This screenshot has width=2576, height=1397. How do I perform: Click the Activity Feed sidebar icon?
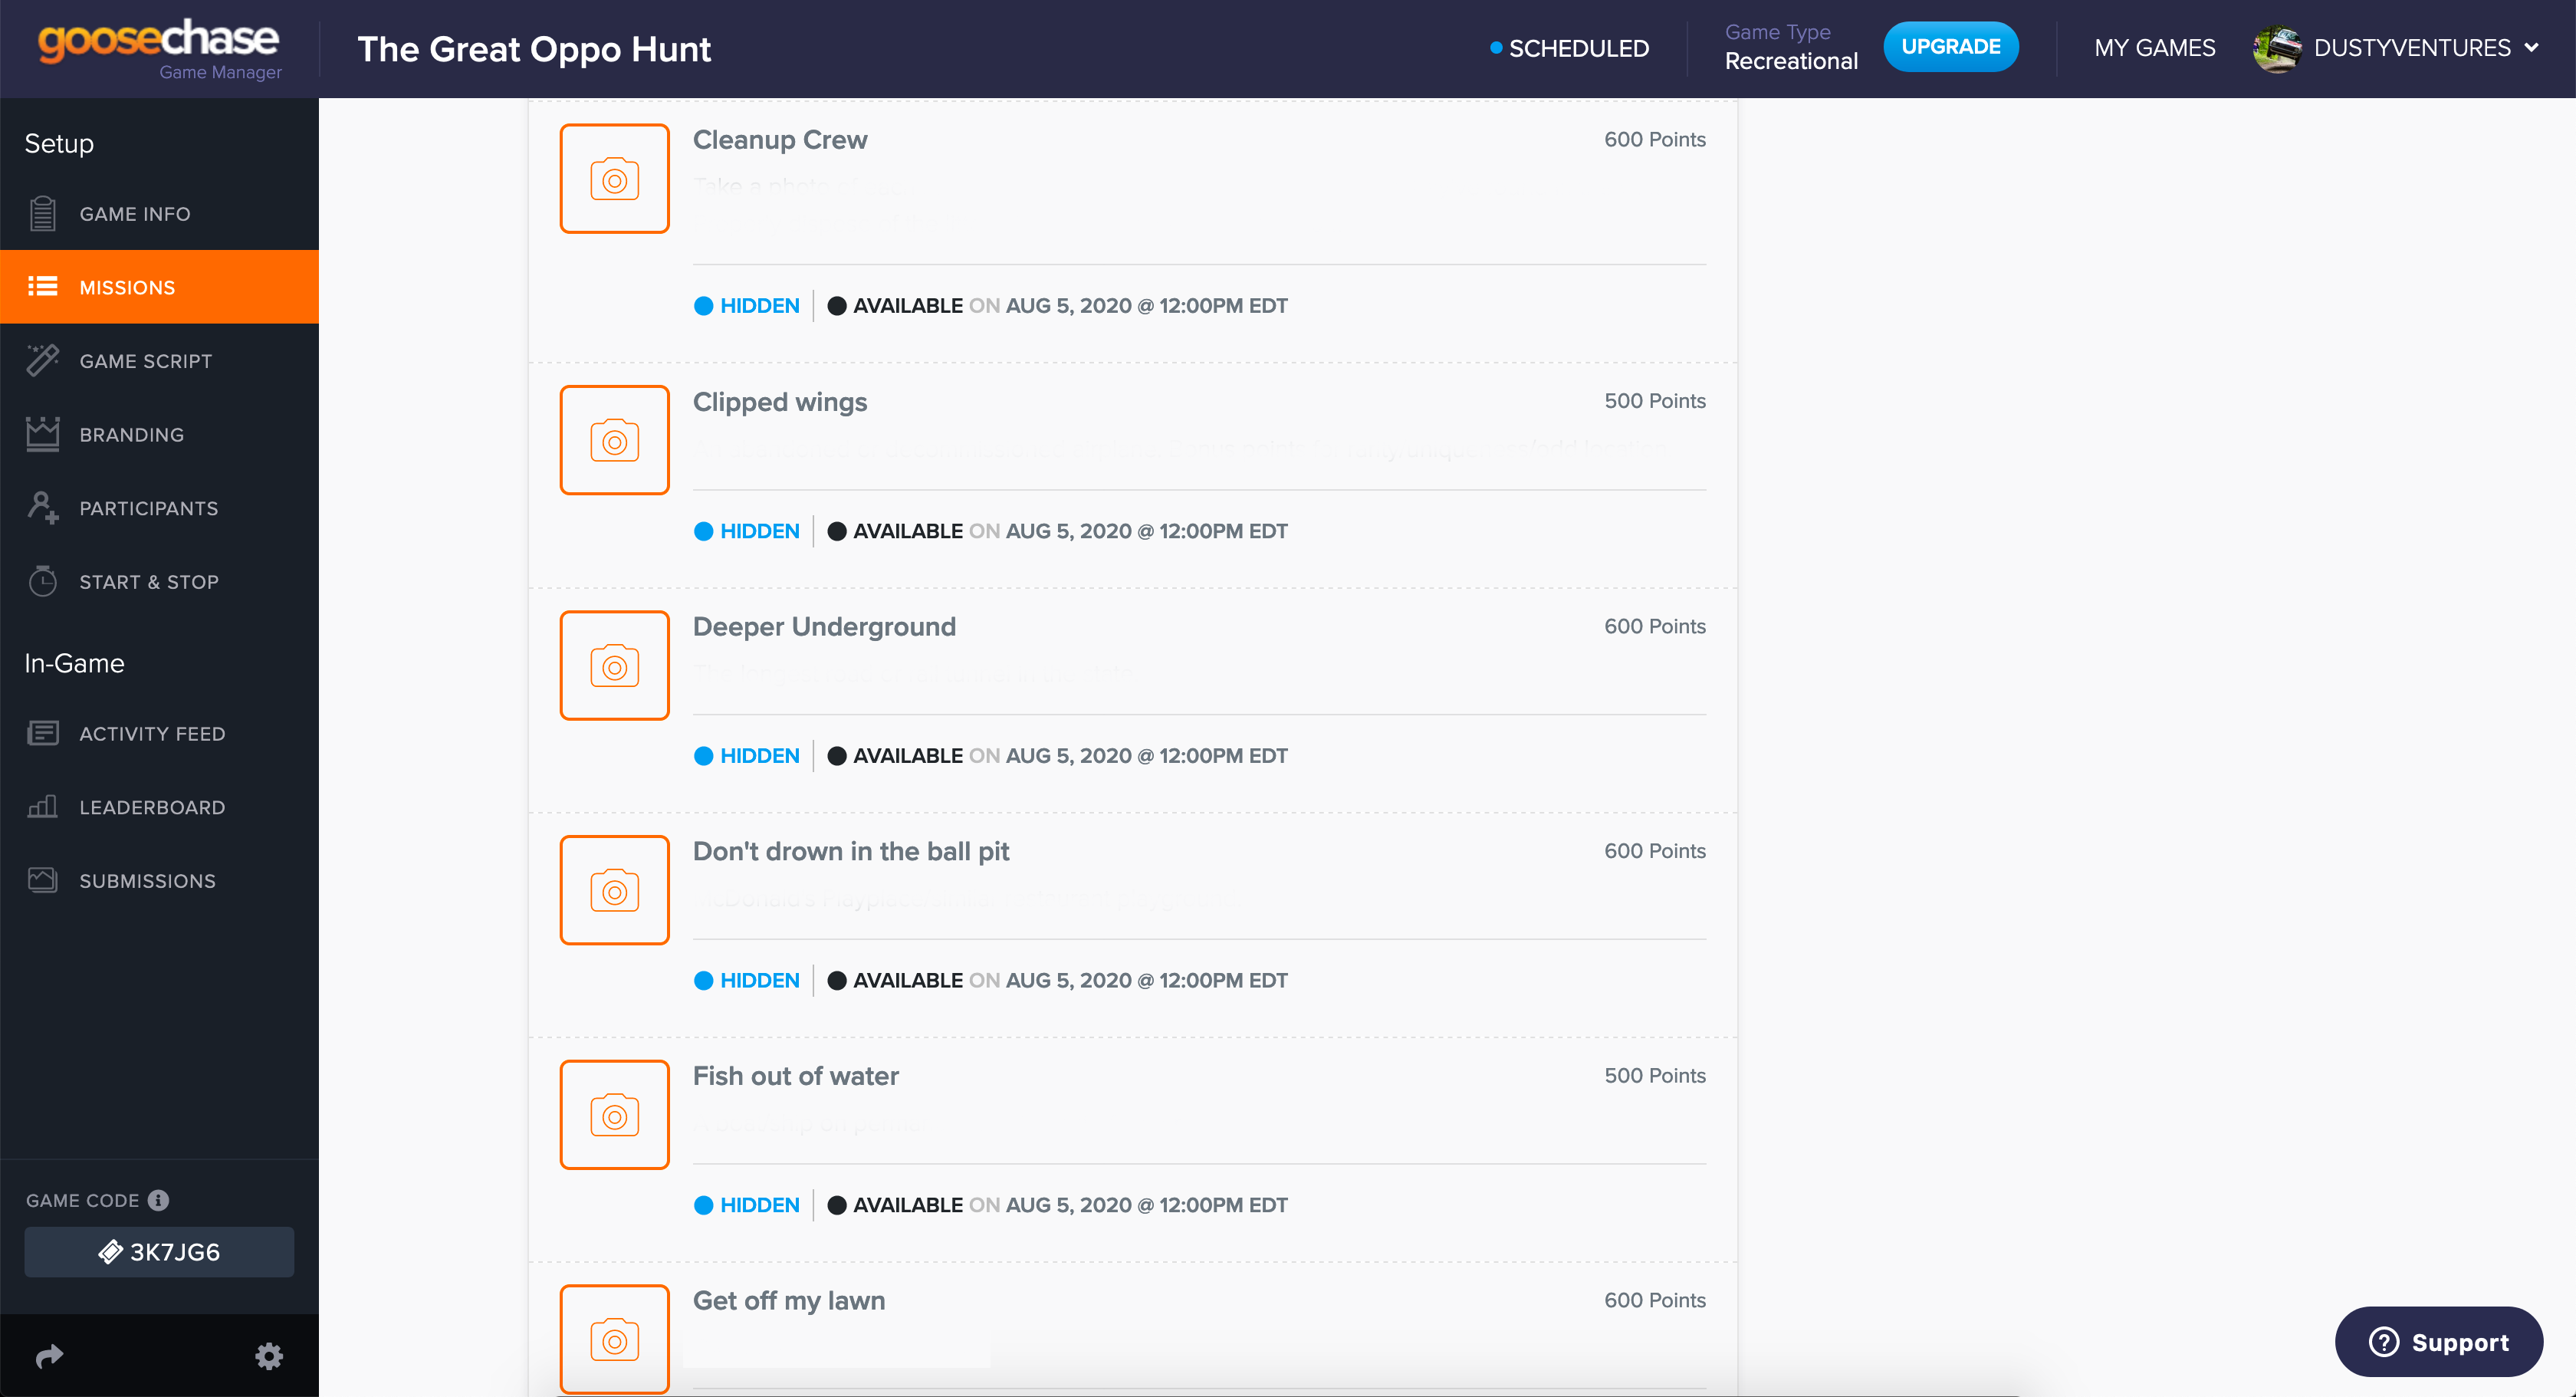pyautogui.click(x=41, y=733)
